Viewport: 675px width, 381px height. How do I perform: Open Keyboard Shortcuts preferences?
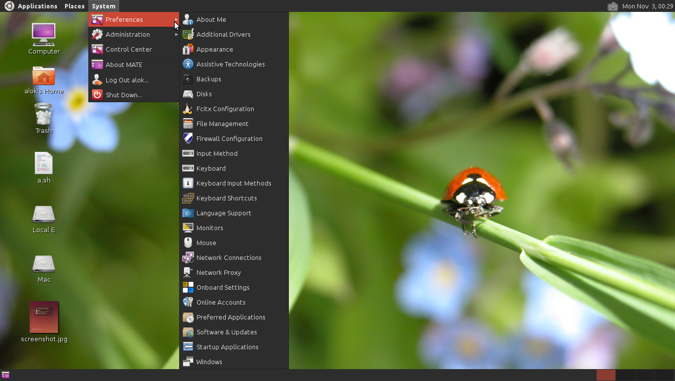(226, 198)
